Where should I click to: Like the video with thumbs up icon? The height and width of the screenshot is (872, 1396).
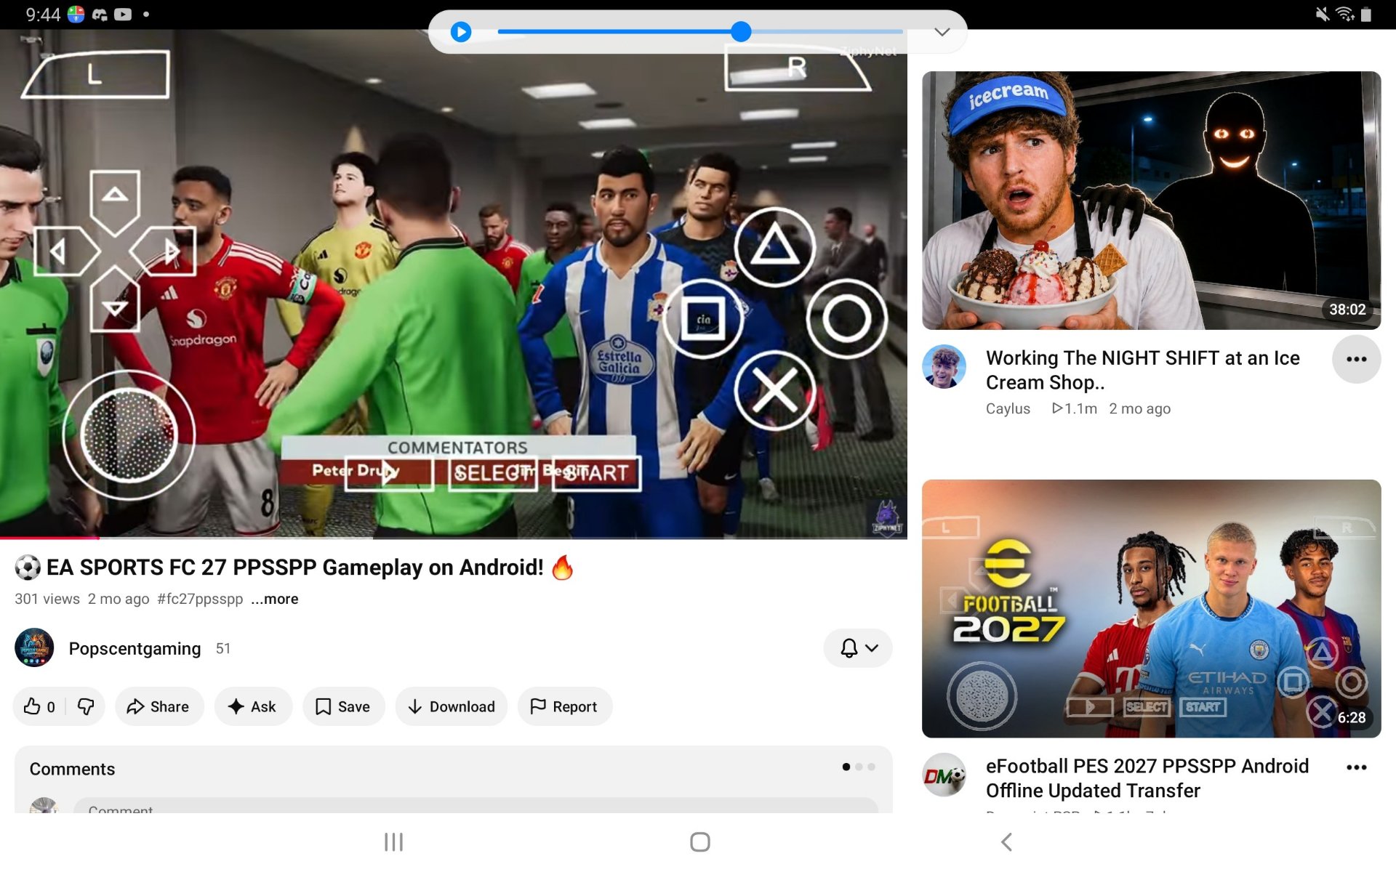coord(39,706)
